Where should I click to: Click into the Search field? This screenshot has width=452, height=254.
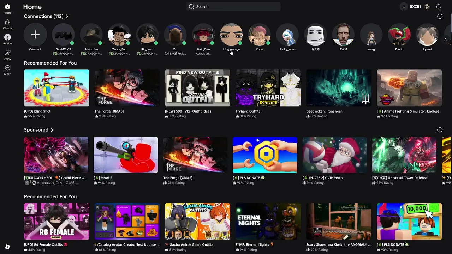tap(233, 7)
